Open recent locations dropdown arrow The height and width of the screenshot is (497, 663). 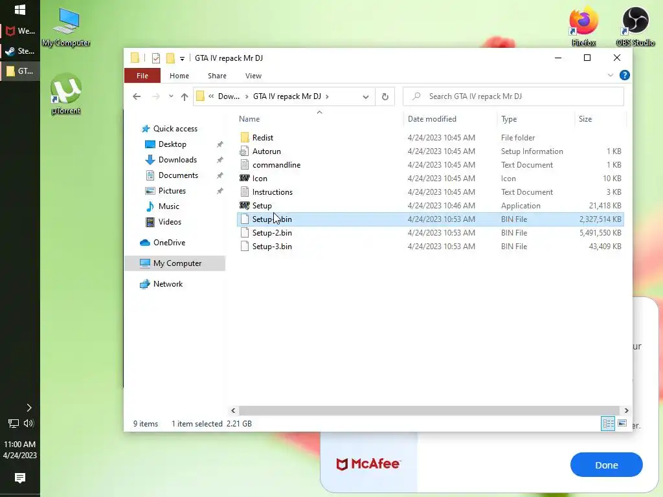(171, 96)
